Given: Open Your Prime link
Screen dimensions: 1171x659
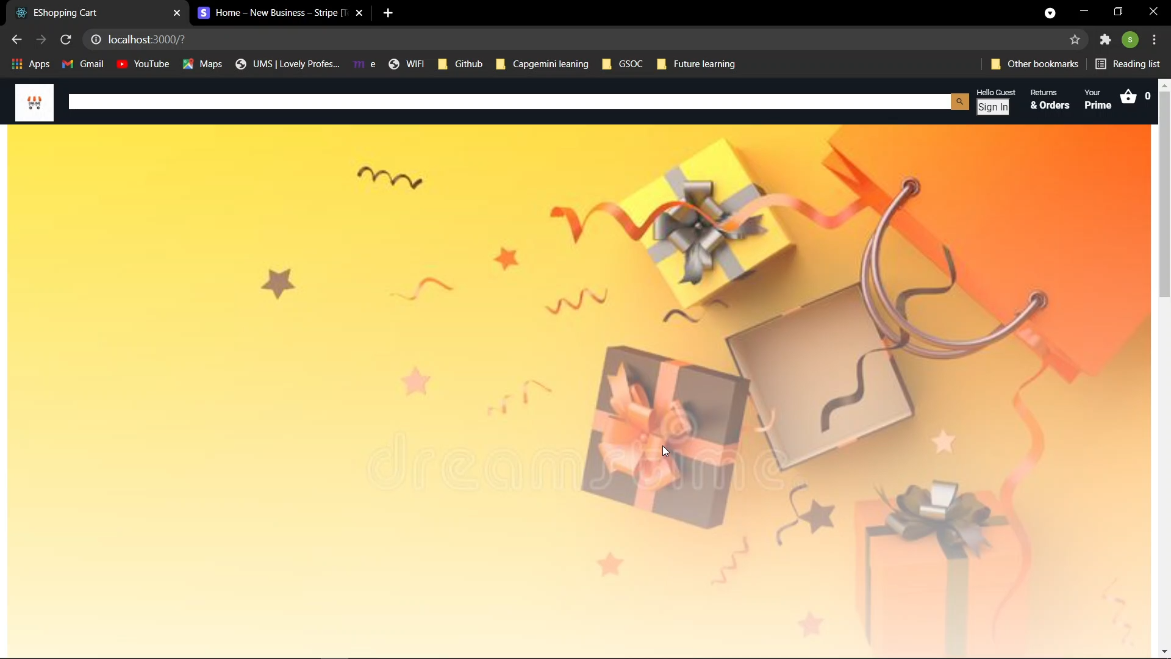Looking at the screenshot, I should pos(1097,99).
